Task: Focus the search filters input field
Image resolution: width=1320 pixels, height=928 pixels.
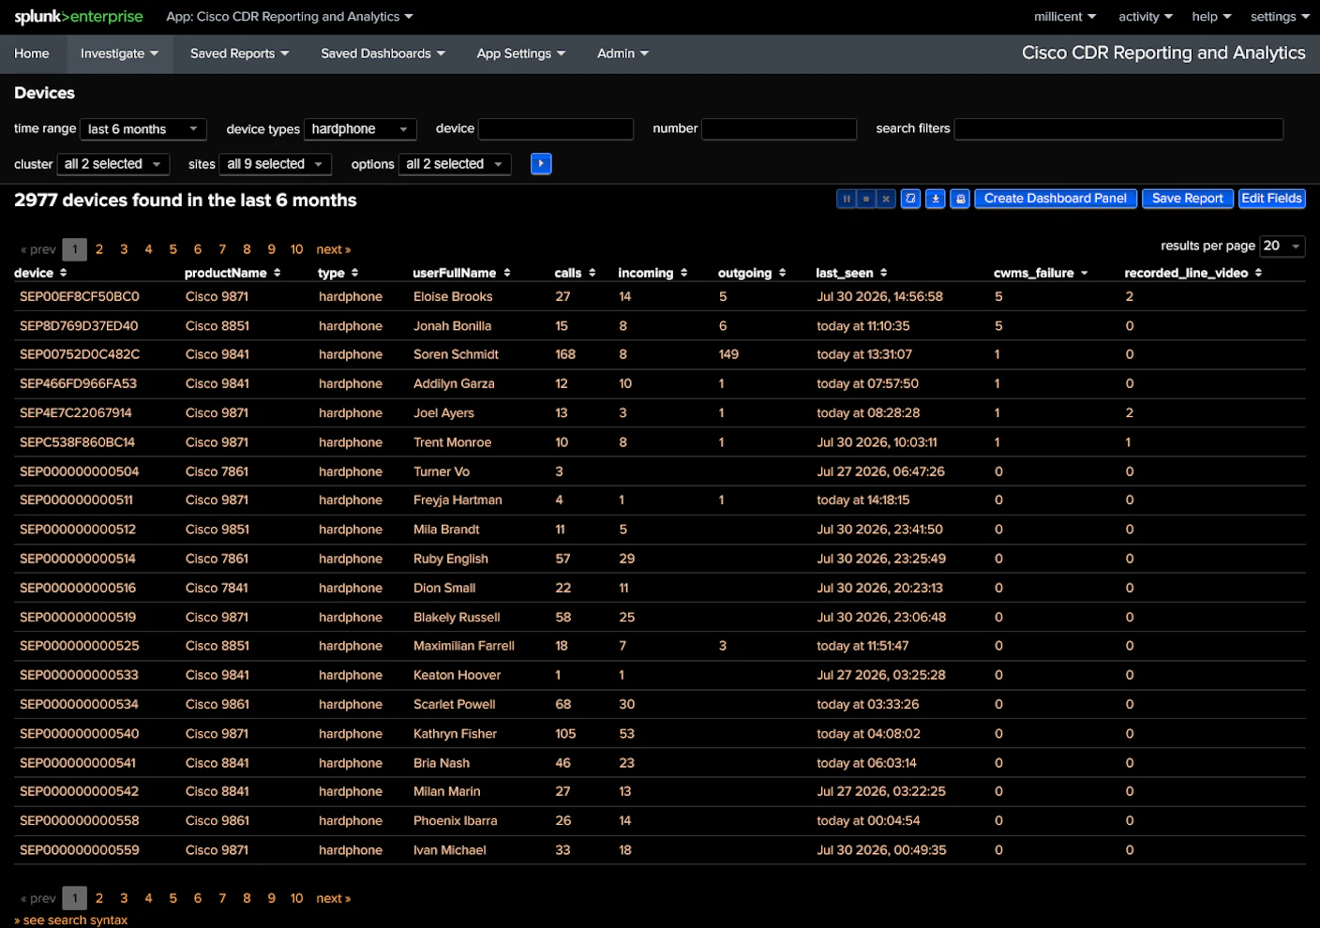Action: (x=1118, y=129)
